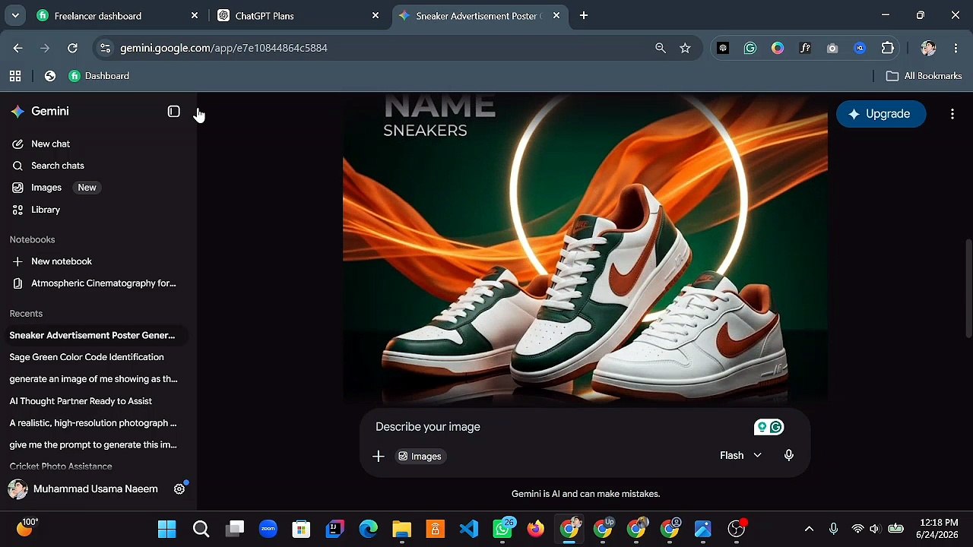Click the 'f?' font finder extension
Screen dimensions: 973x547
(x=805, y=48)
